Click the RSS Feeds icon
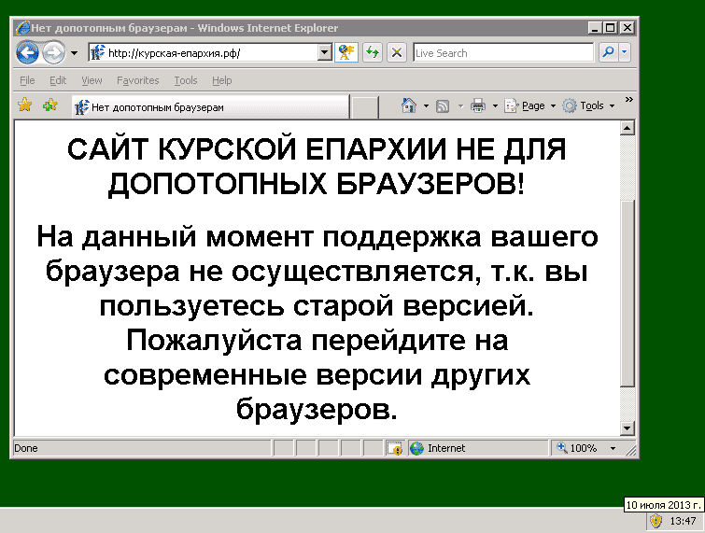This screenshot has width=705, height=533. coord(443,106)
